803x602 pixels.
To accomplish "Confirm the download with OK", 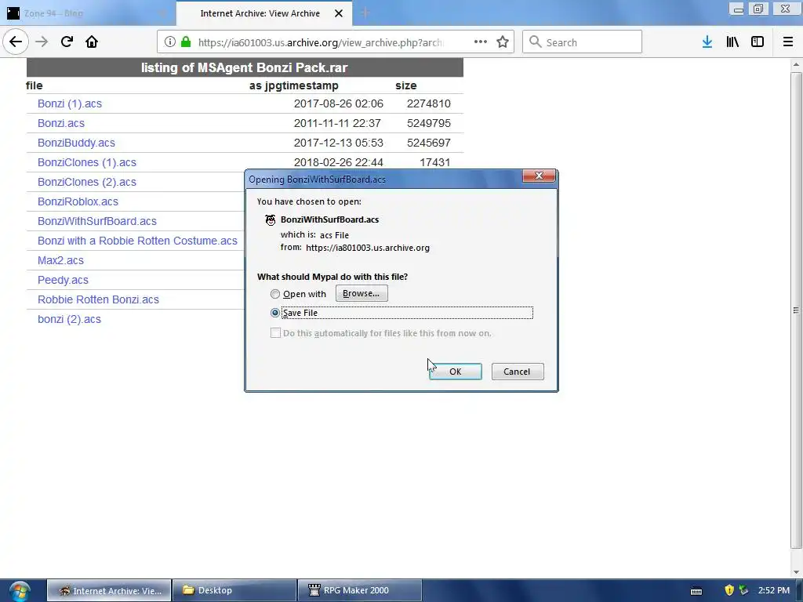I will tap(456, 372).
